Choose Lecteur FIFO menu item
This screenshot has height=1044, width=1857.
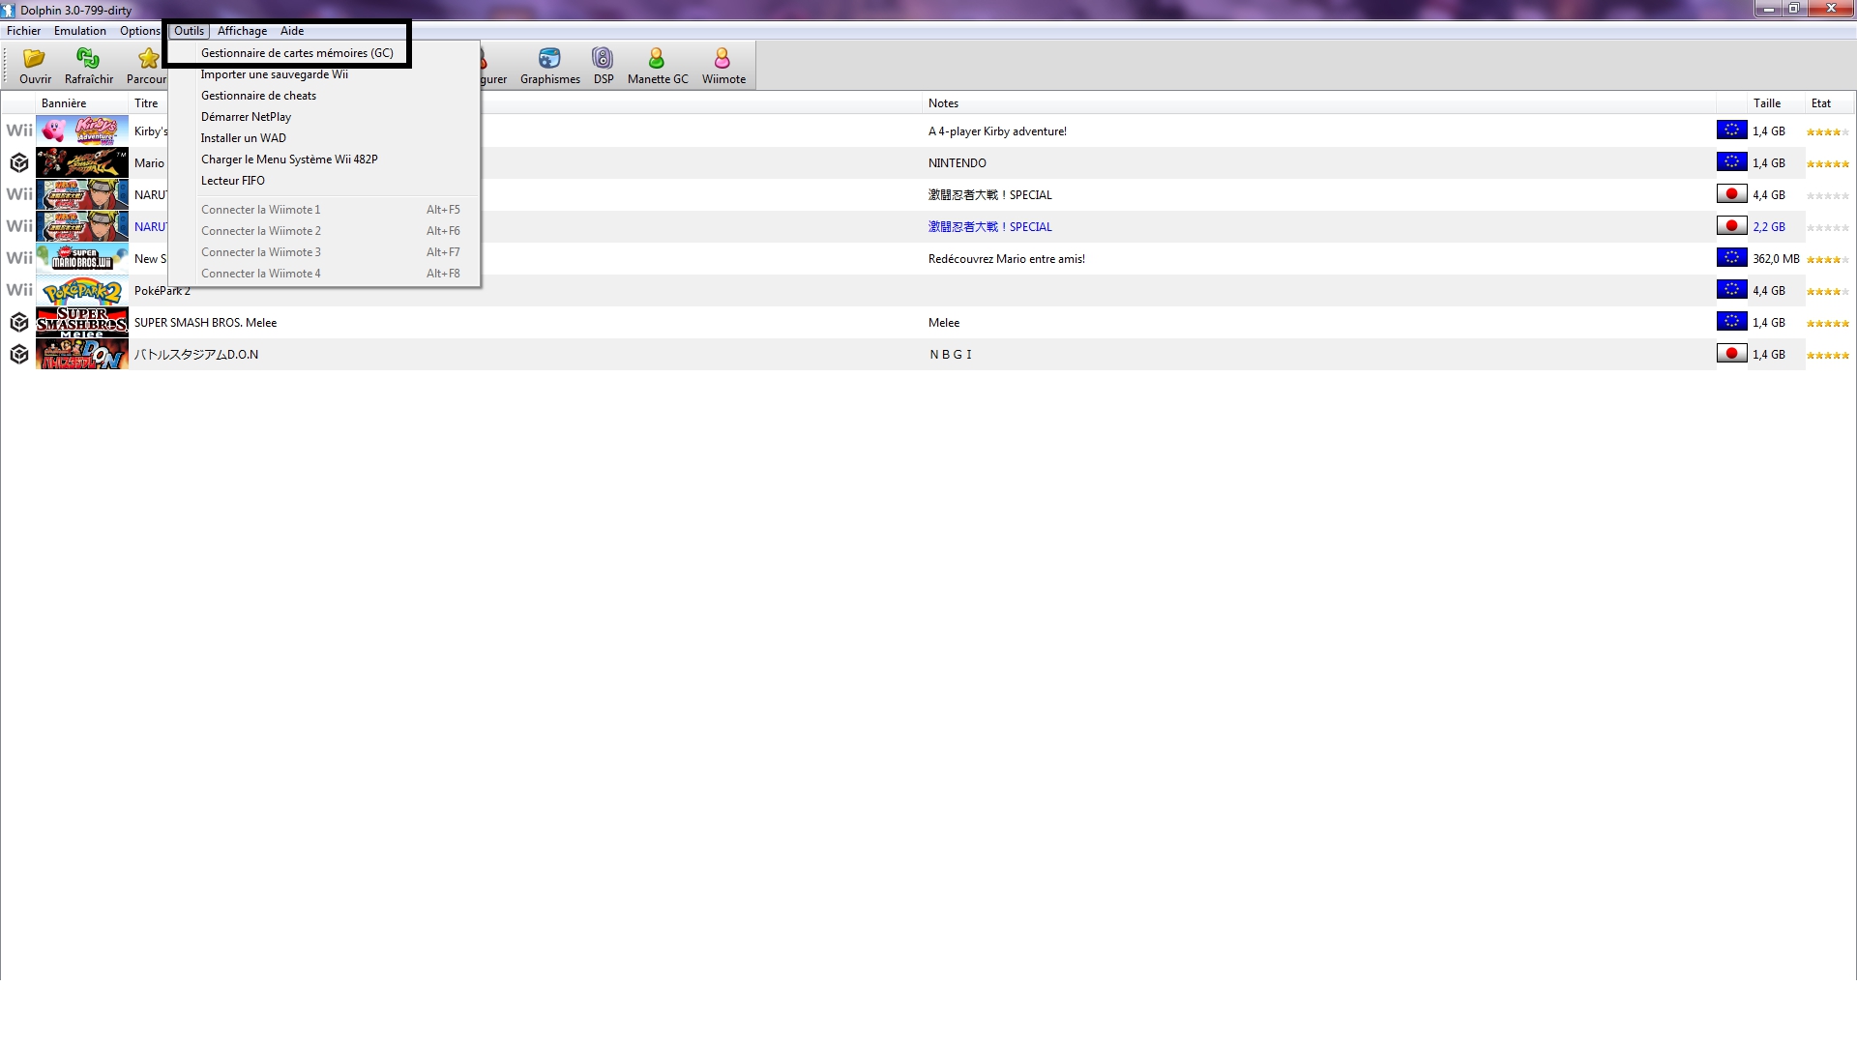[232, 181]
